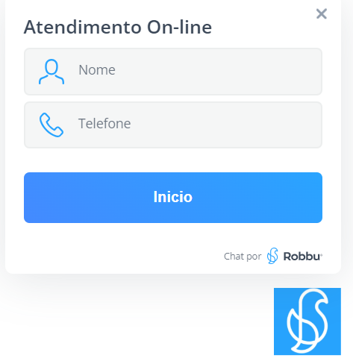
Task: Click the 'Chat por' footer text
Action: 243,257
